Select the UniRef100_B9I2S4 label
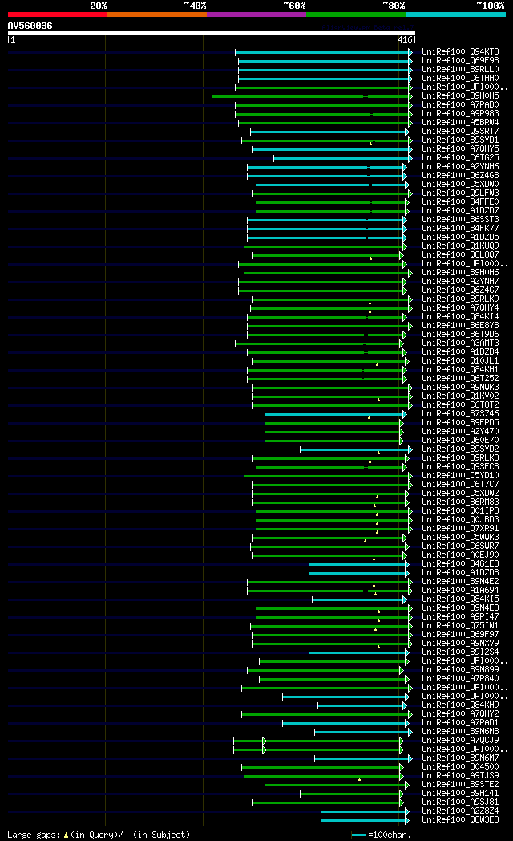Image resolution: width=513 pixels, height=841 pixels. (460, 652)
